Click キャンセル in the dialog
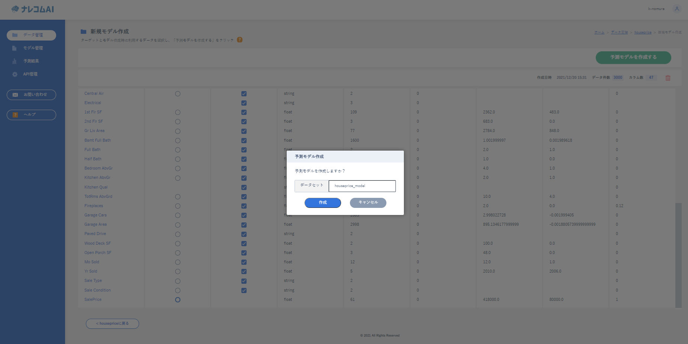This screenshot has width=688, height=344. coord(368,203)
